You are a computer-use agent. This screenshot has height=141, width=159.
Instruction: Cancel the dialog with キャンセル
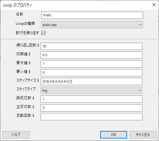pyautogui.click(x=143, y=135)
